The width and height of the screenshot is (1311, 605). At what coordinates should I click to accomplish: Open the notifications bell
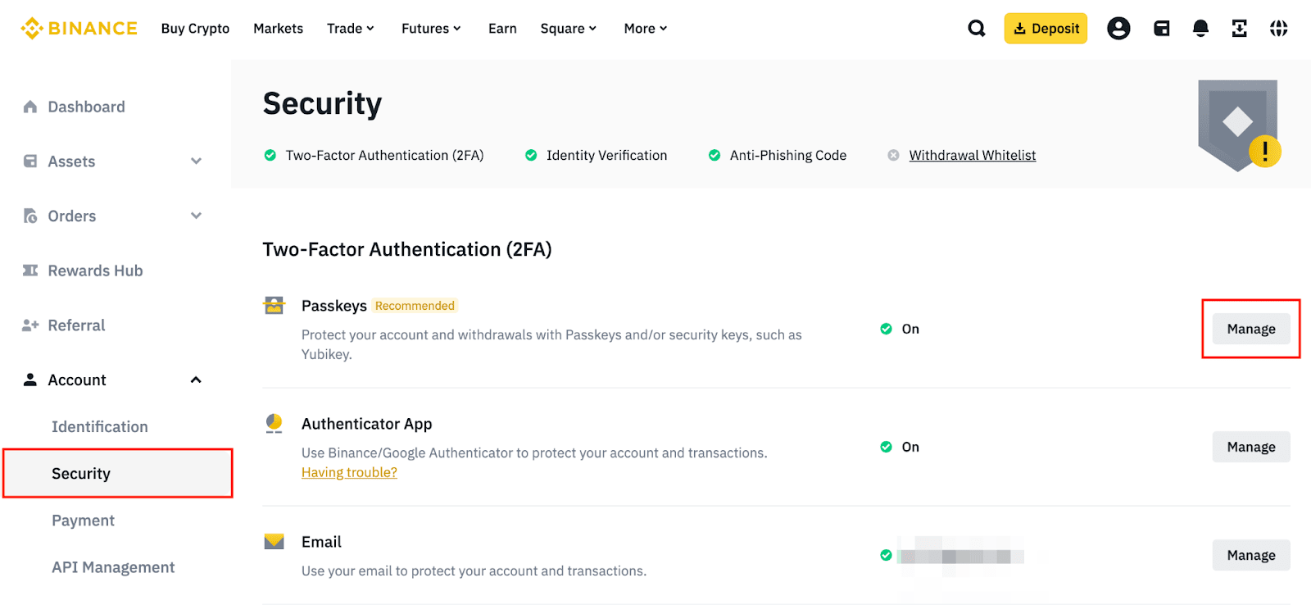tap(1200, 29)
